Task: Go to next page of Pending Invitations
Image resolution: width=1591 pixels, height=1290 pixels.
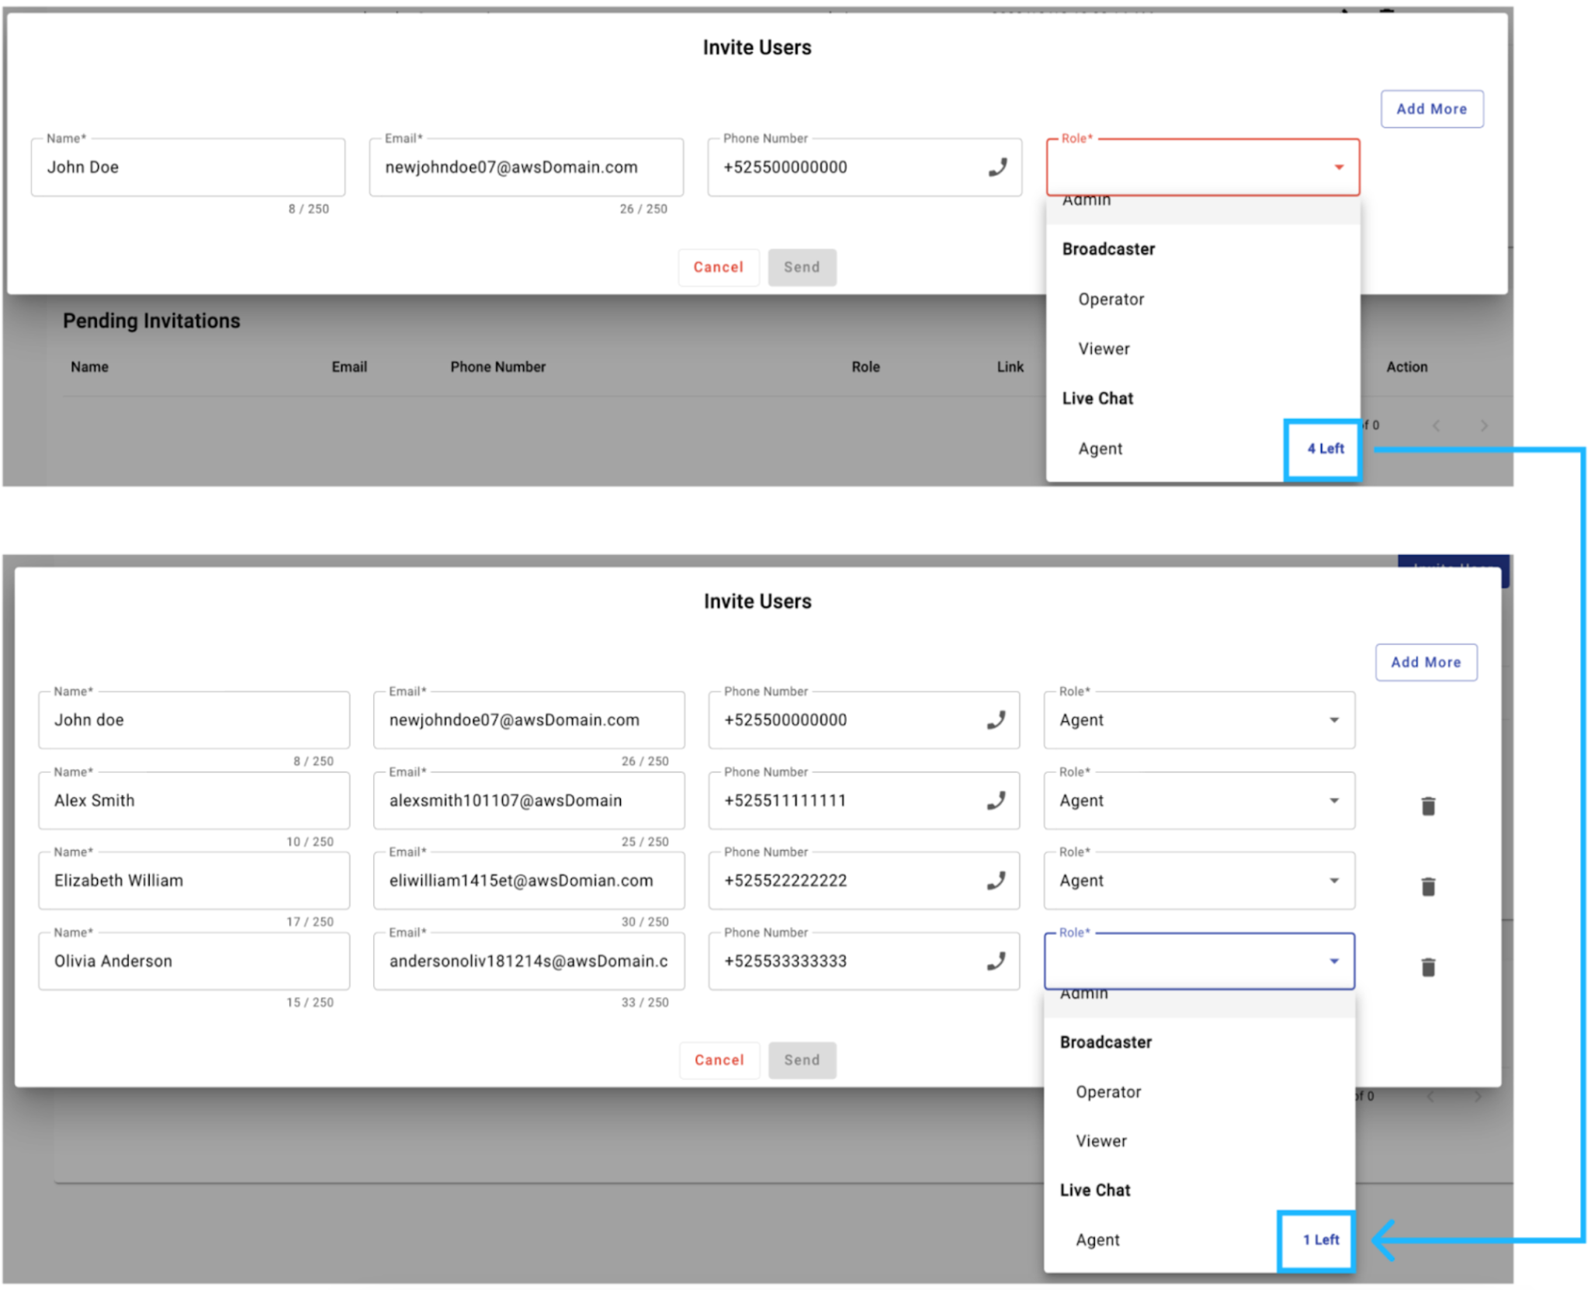Action: tap(1483, 425)
